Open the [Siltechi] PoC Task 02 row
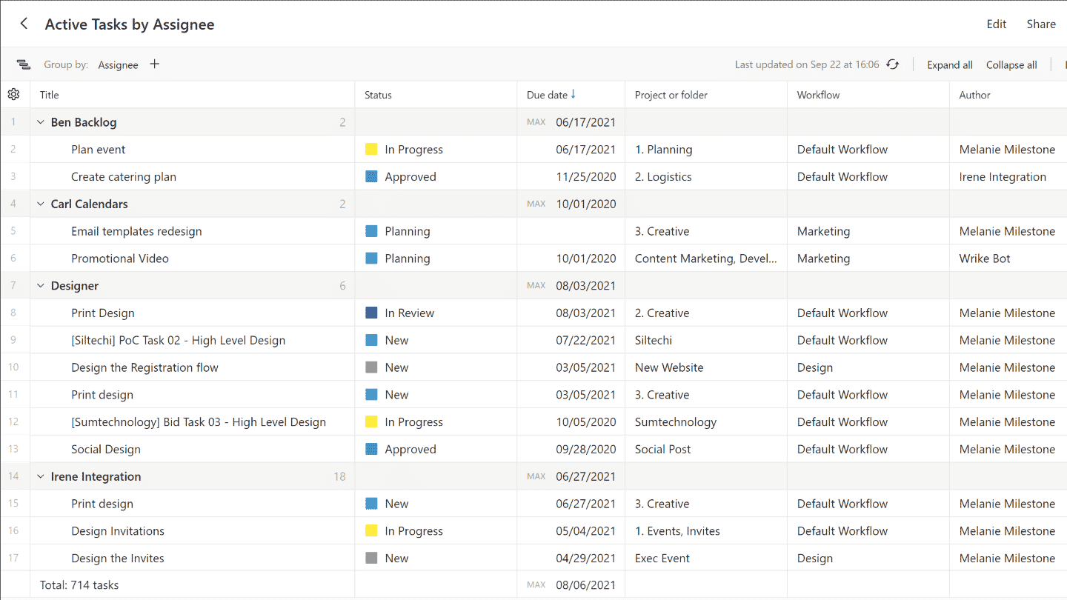This screenshot has width=1067, height=600. (x=178, y=341)
